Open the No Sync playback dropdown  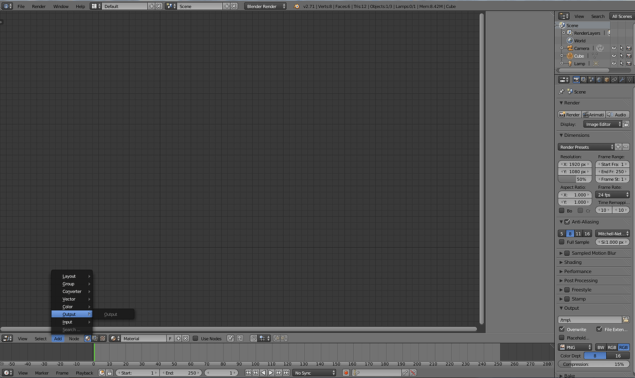(x=314, y=373)
